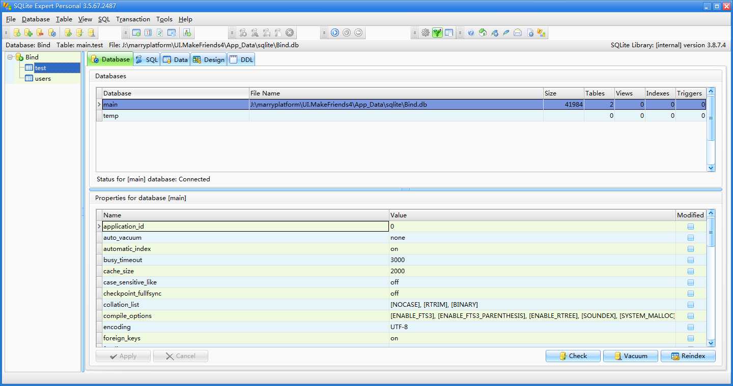Click the butterfly icon at toolbar end
This screenshot has width=733, height=386.
[541, 33]
